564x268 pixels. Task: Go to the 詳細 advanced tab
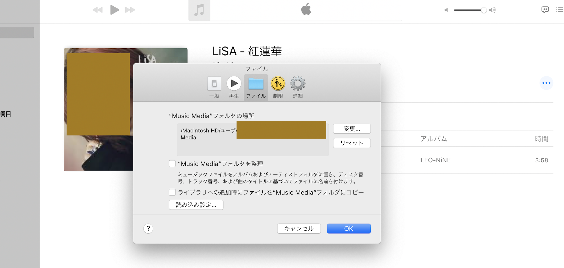[298, 88]
